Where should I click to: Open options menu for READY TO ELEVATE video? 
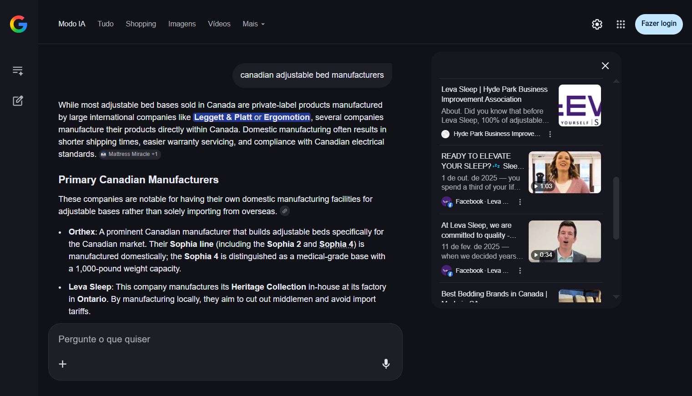click(520, 202)
